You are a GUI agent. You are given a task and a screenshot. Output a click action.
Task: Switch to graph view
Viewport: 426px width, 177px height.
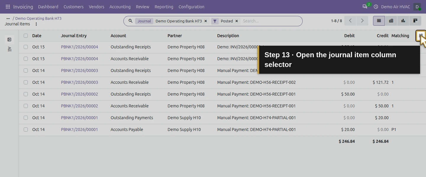(403, 21)
